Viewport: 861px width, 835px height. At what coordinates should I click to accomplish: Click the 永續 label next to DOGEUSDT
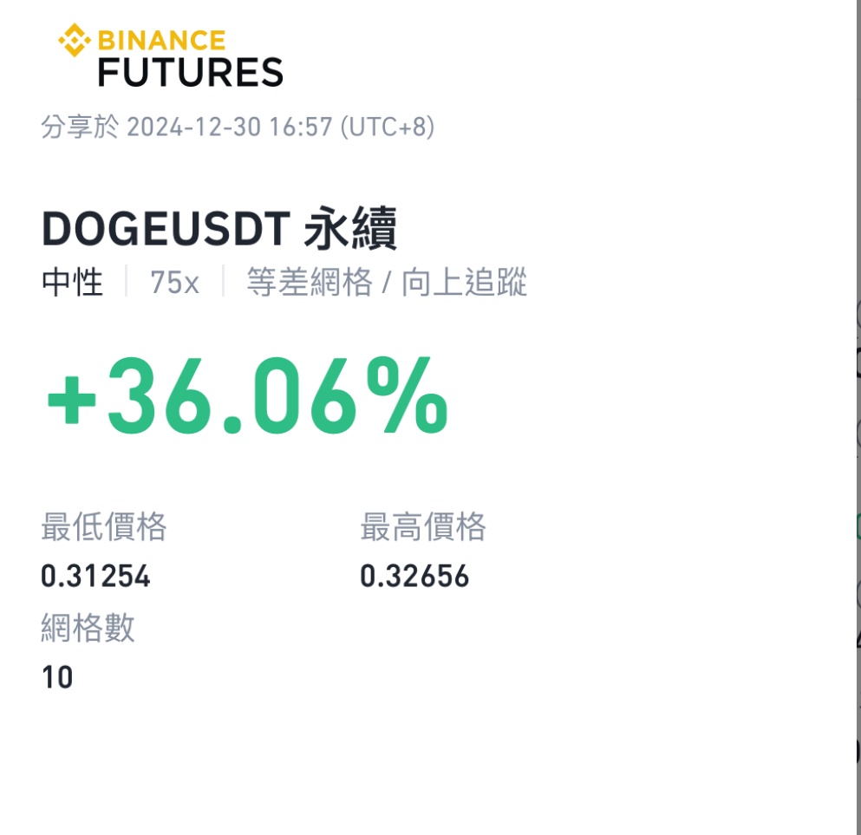point(349,228)
